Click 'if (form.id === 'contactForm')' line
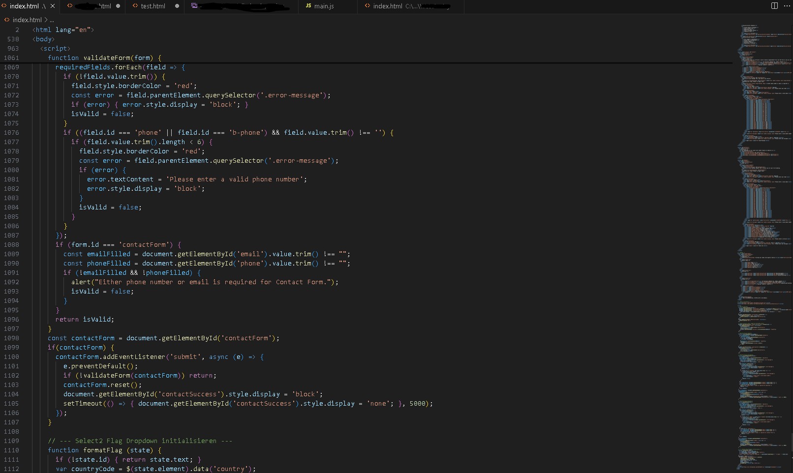The height and width of the screenshot is (473, 793). pyautogui.click(x=118, y=244)
